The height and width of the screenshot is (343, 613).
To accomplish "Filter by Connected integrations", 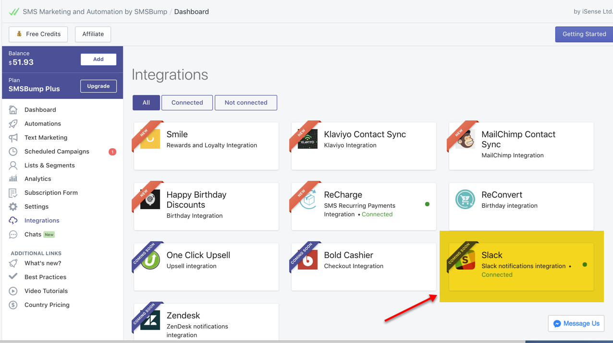I will pos(187,103).
